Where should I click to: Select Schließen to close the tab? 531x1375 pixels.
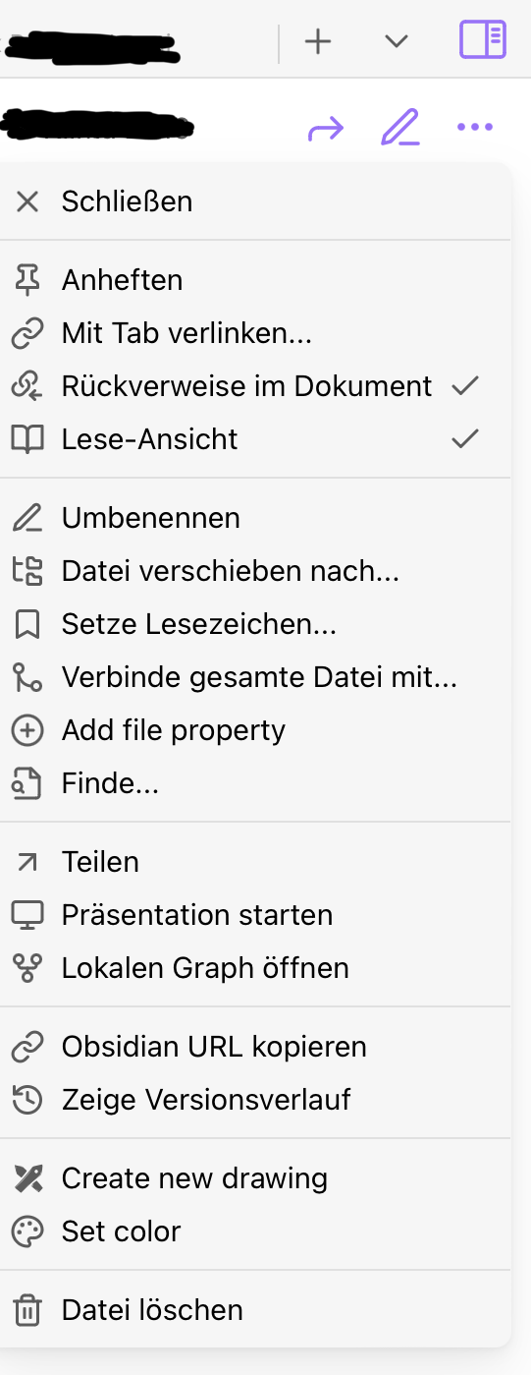click(x=255, y=201)
